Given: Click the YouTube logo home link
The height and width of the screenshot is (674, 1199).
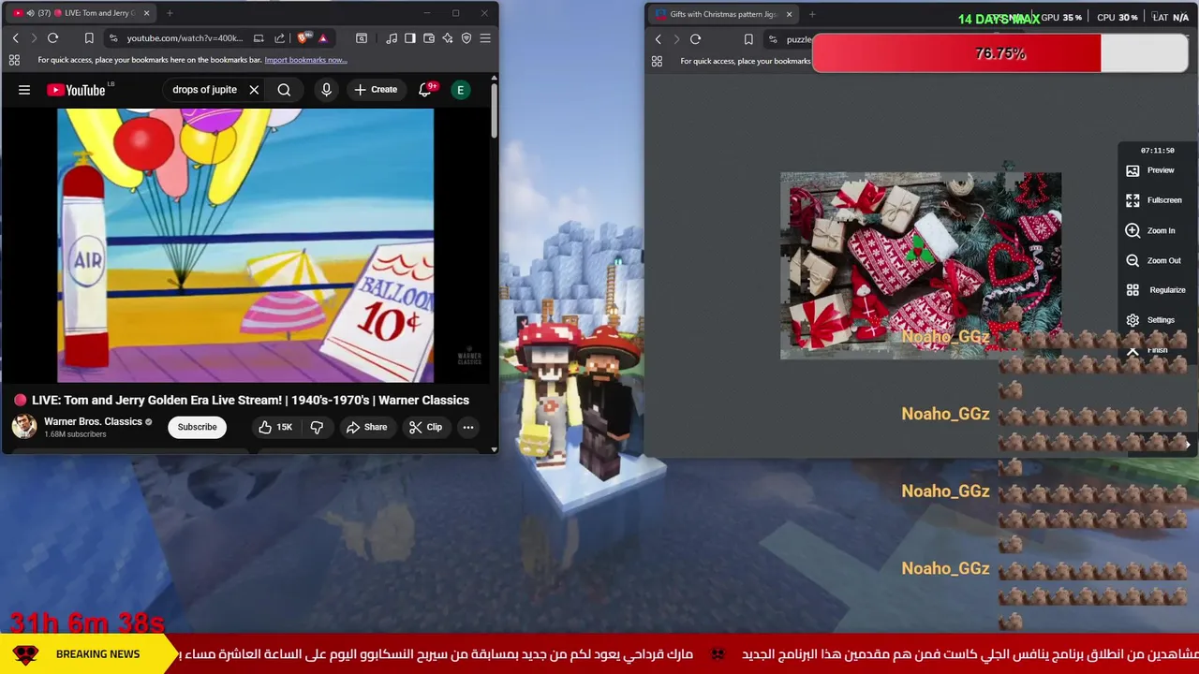Looking at the screenshot, I should pyautogui.click(x=76, y=90).
